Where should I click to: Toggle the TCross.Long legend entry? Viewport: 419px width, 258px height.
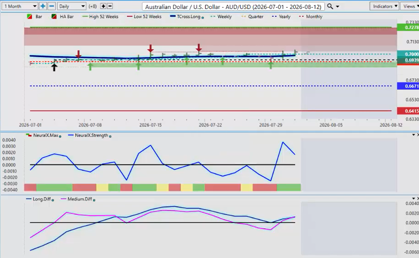coord(185,16)
